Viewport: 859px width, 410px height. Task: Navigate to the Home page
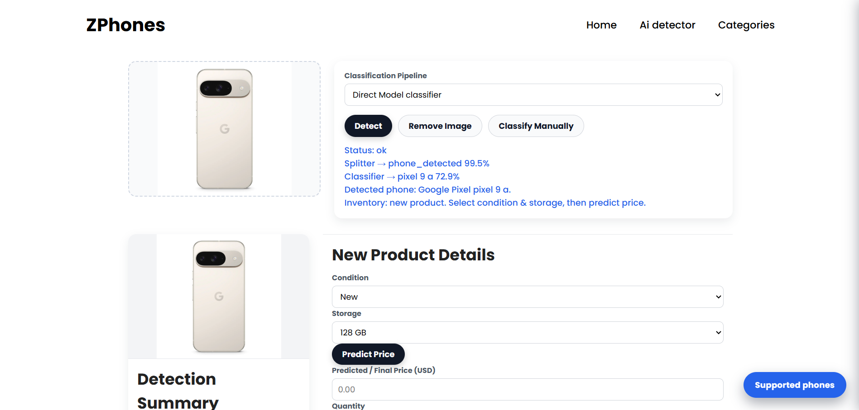(x=601, y=25)
